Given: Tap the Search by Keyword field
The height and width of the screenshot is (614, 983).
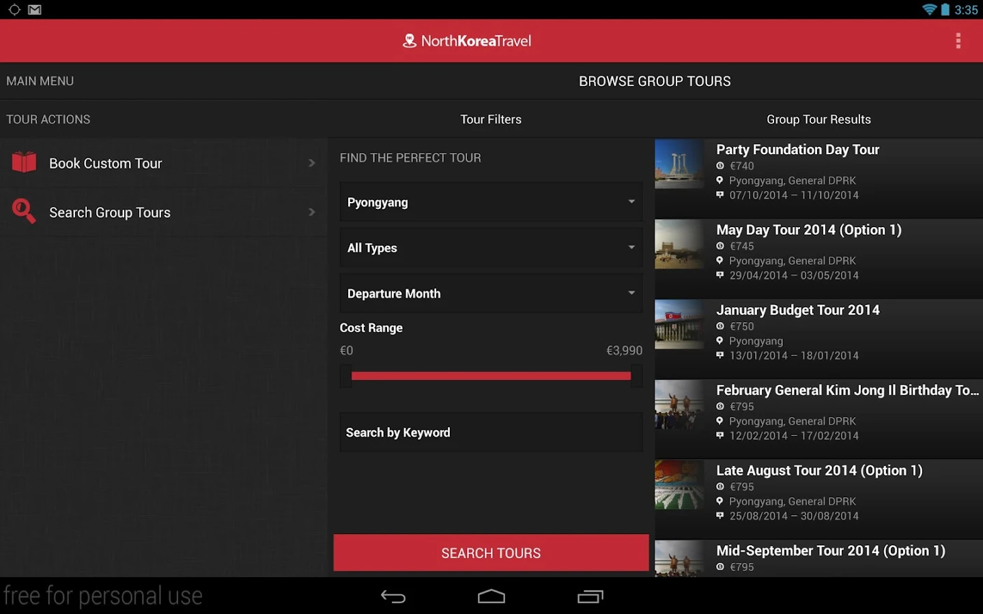Looking at the screenshot, I should click(490, 432).
